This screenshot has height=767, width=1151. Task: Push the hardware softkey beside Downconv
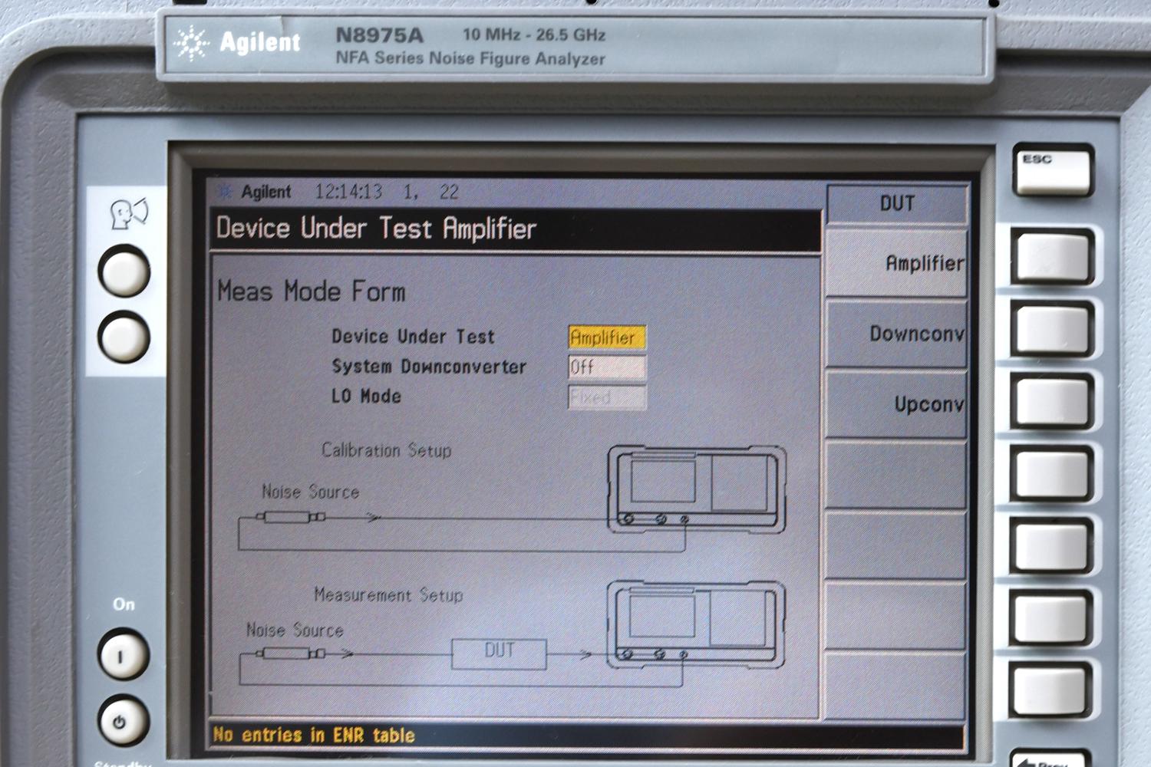coord(1051,329)
